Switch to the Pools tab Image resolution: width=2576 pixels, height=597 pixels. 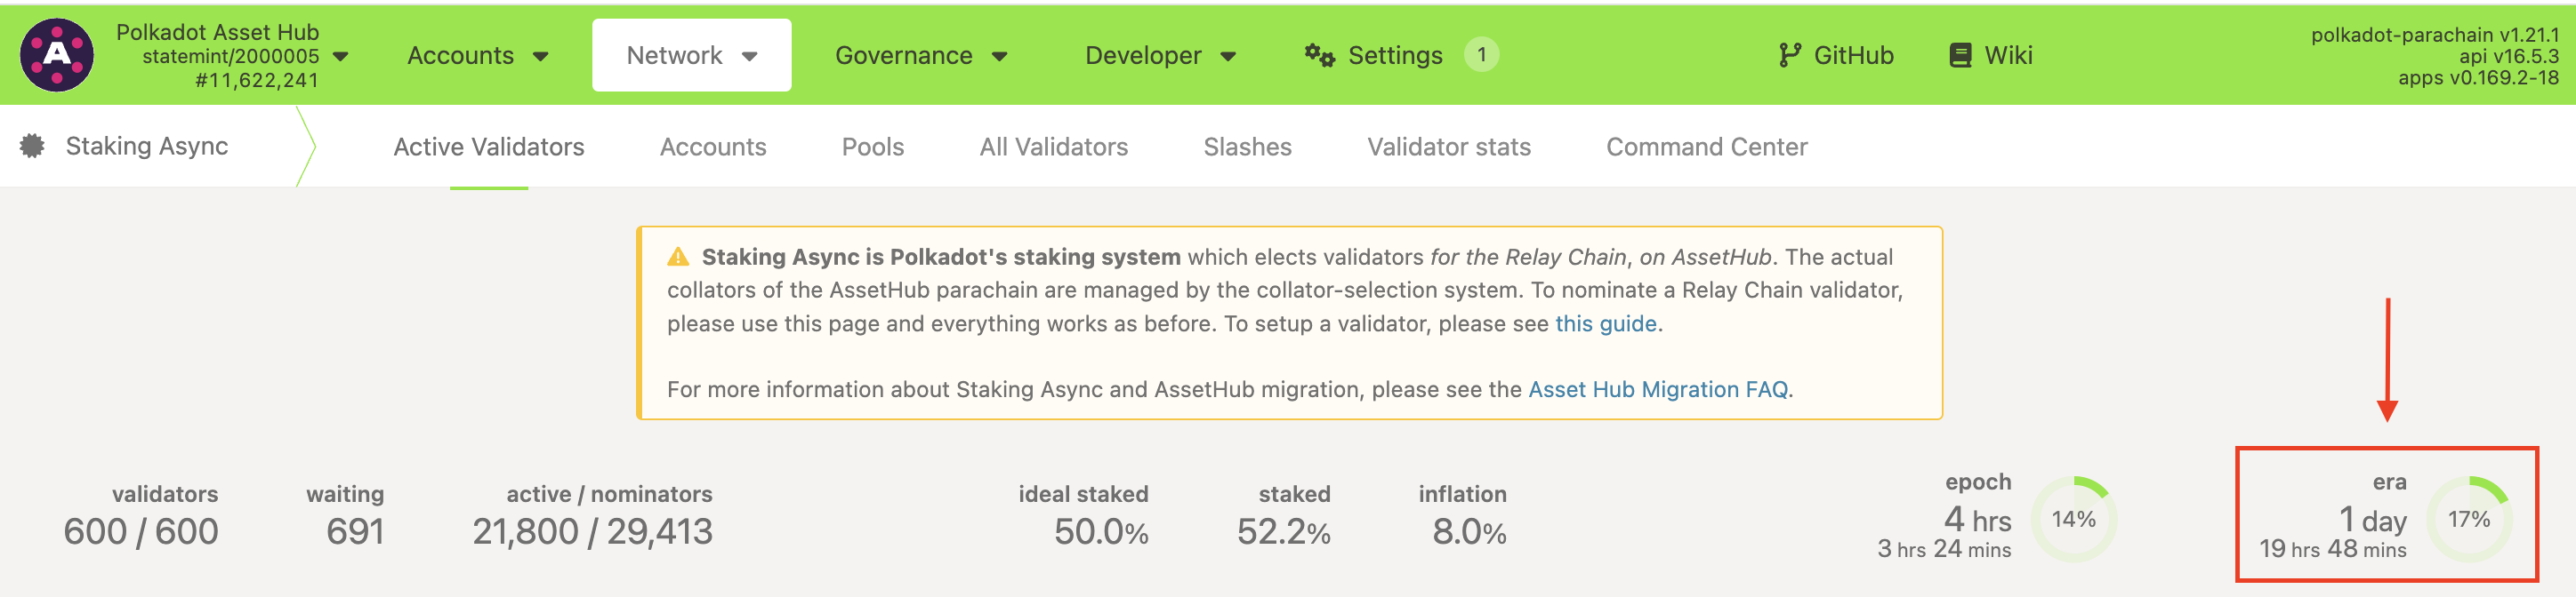(x=872, y=147)
